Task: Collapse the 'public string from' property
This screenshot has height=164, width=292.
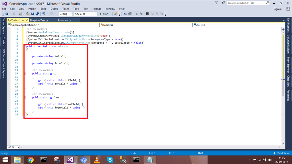Action: (x=25, y=98)
